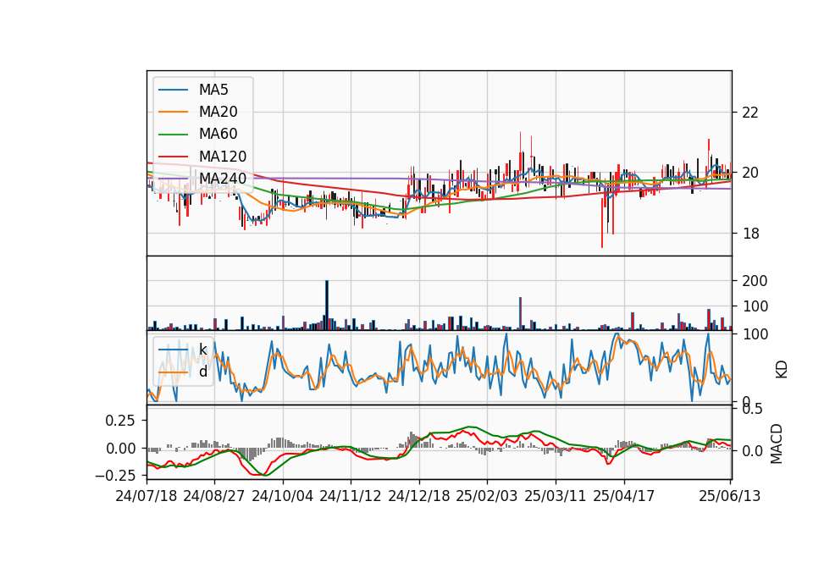Click the MA120 legend label

point(223,157)
